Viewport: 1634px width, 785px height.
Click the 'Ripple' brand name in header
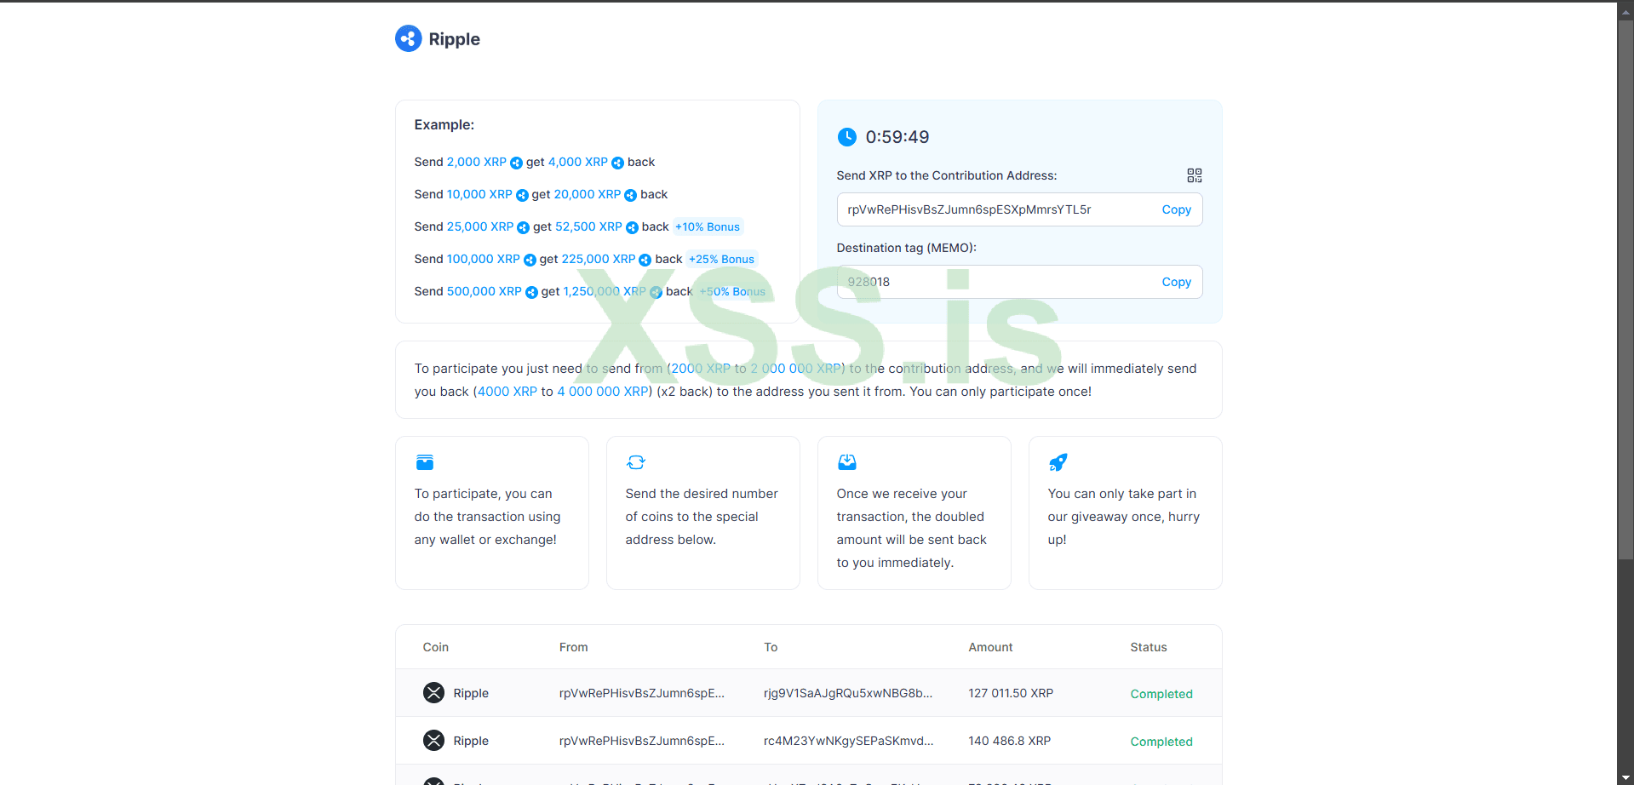pyautogui.click(x=454, y=39)
